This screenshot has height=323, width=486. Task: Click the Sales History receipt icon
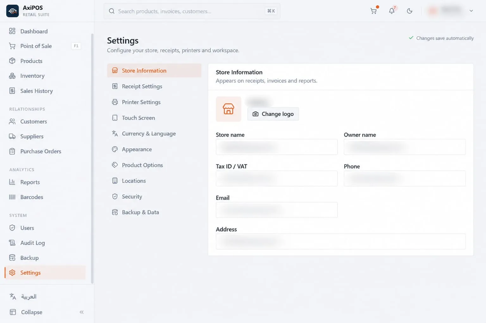12,91
